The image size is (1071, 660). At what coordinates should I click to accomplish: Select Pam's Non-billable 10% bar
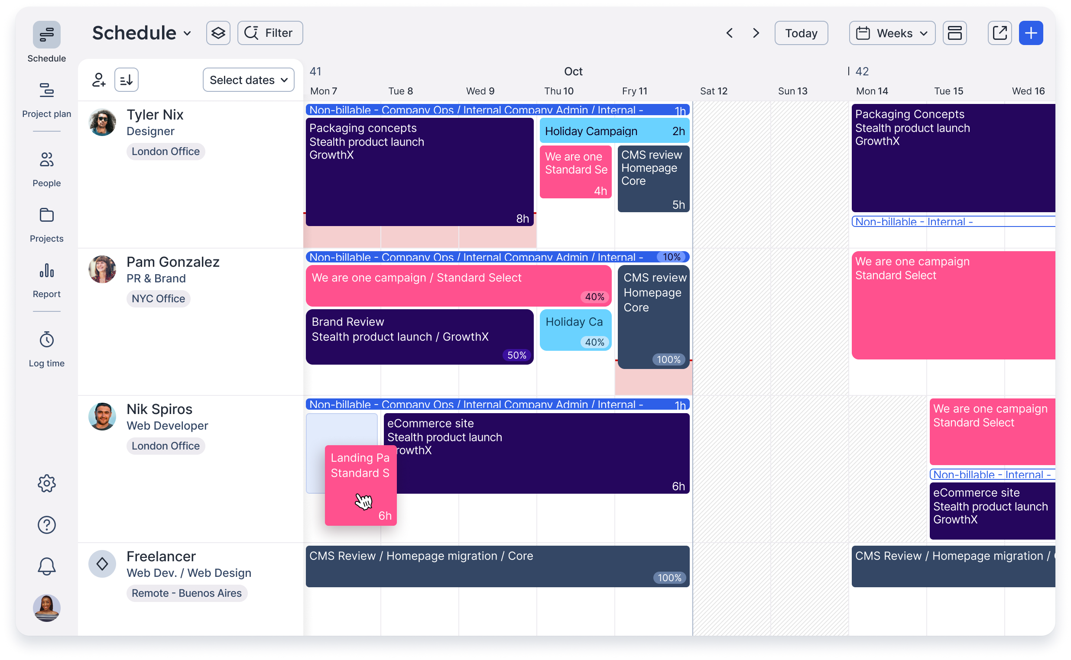(498, 257)
